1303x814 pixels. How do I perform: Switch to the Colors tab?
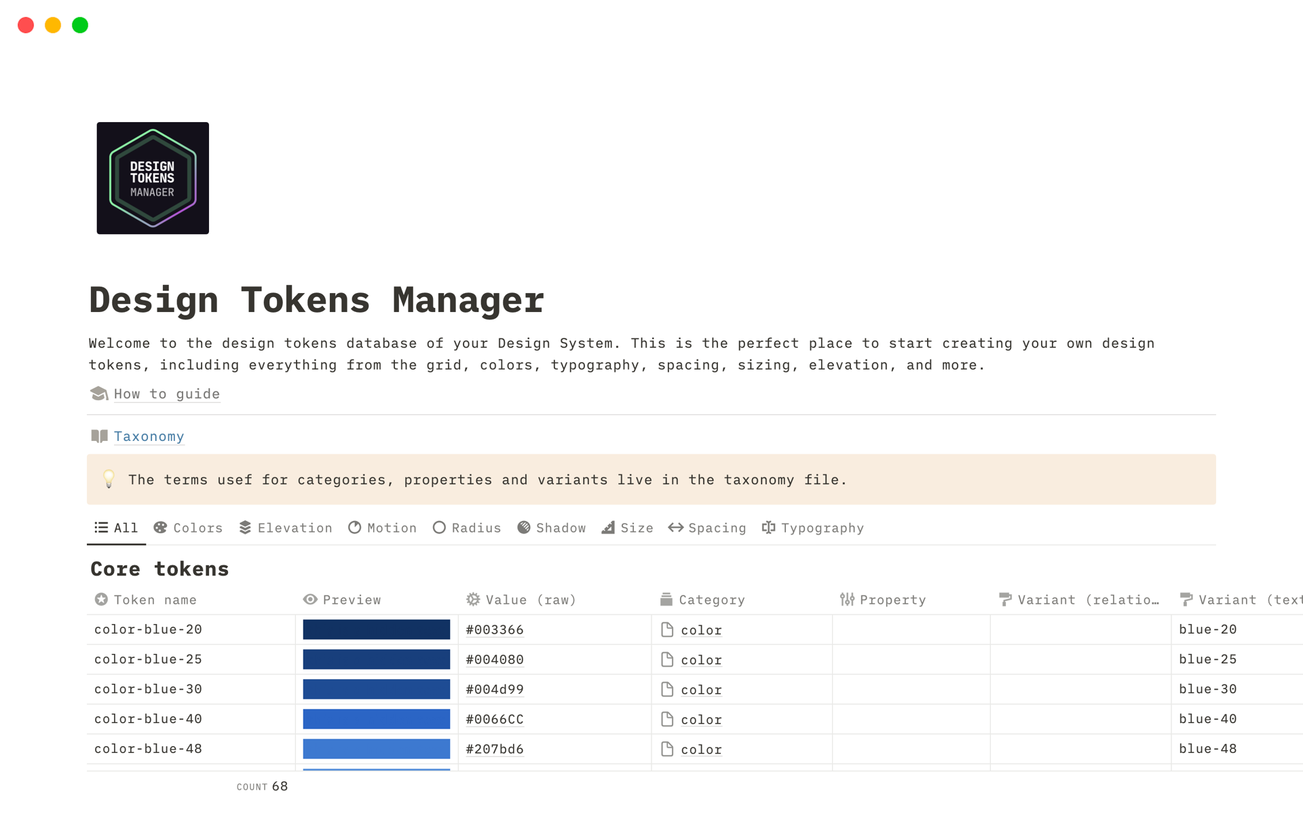pos(189,528)
